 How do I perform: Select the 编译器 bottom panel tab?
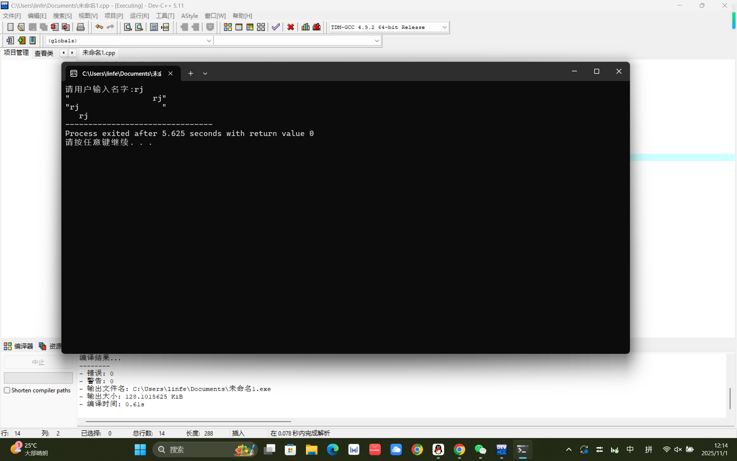[19, 346]
